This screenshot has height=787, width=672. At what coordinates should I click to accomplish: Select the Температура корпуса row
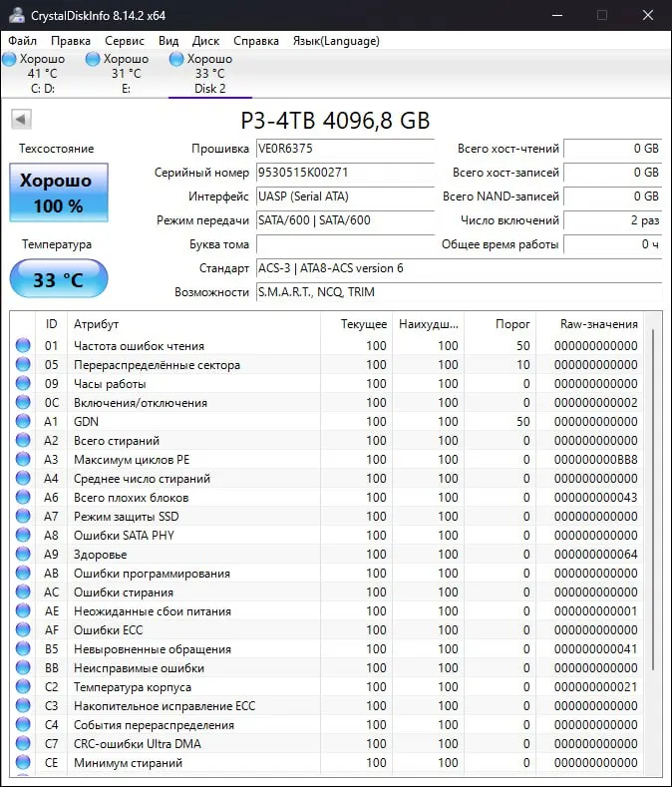click(x=326, y=686)
